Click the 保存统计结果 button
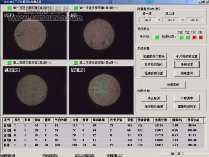The height and width of the screenshot is (157, 209). [154, 106]
